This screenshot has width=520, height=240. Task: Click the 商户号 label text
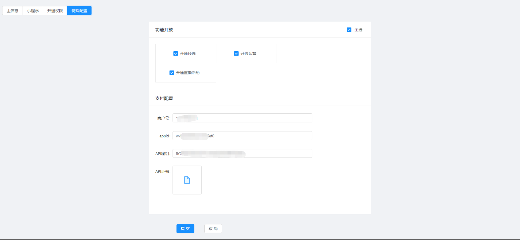click(x=164, y=118)
